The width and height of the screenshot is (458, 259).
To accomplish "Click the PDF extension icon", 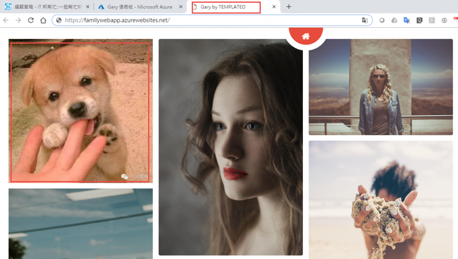I will 432,20.
